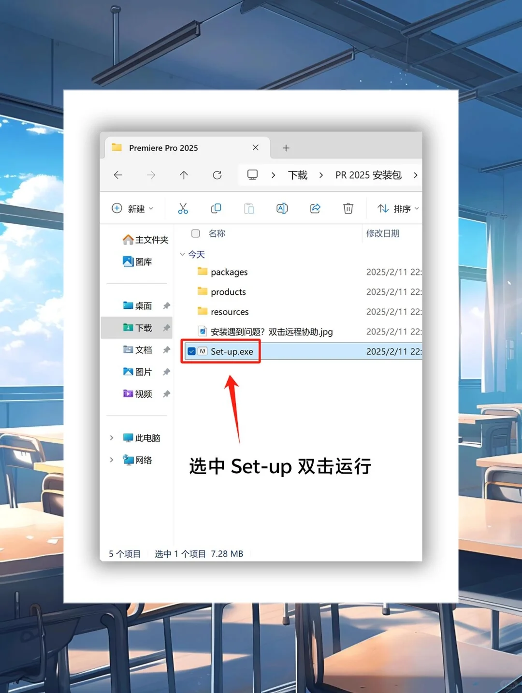Click chevron after 下载 in address bar
522x693 pixels.
pos(321,175)
